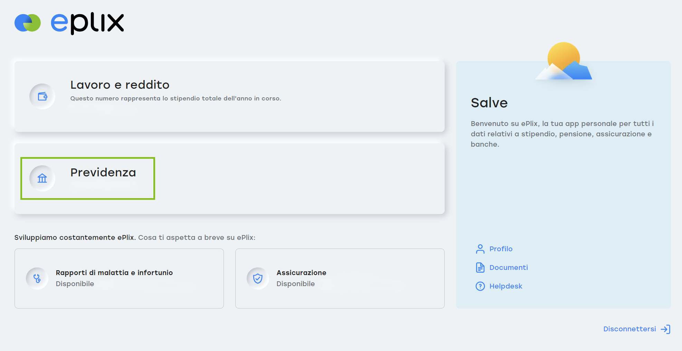Click the person icon next to Profilo

(480, 249)
